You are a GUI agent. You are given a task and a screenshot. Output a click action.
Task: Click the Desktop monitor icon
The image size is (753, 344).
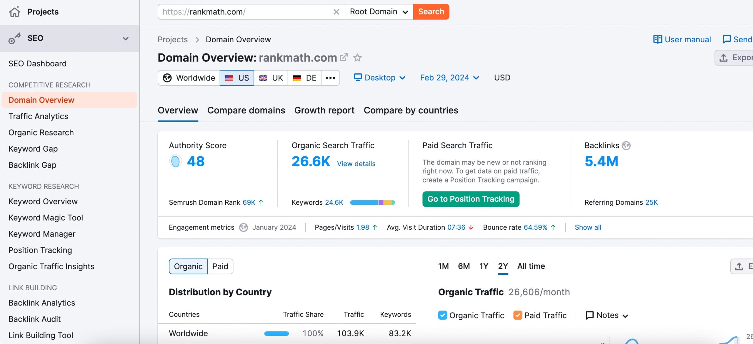(358, 78)
